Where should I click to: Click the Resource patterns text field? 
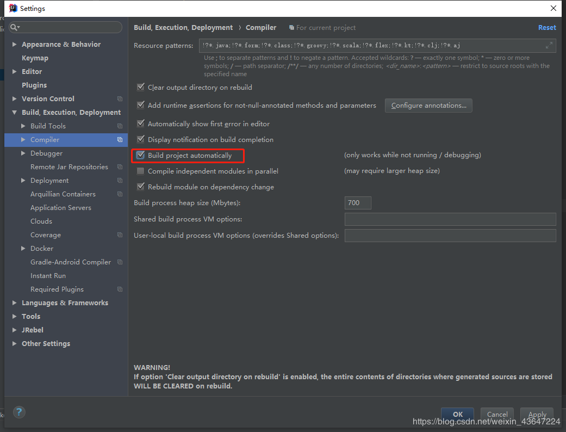(x=377, y=46)
